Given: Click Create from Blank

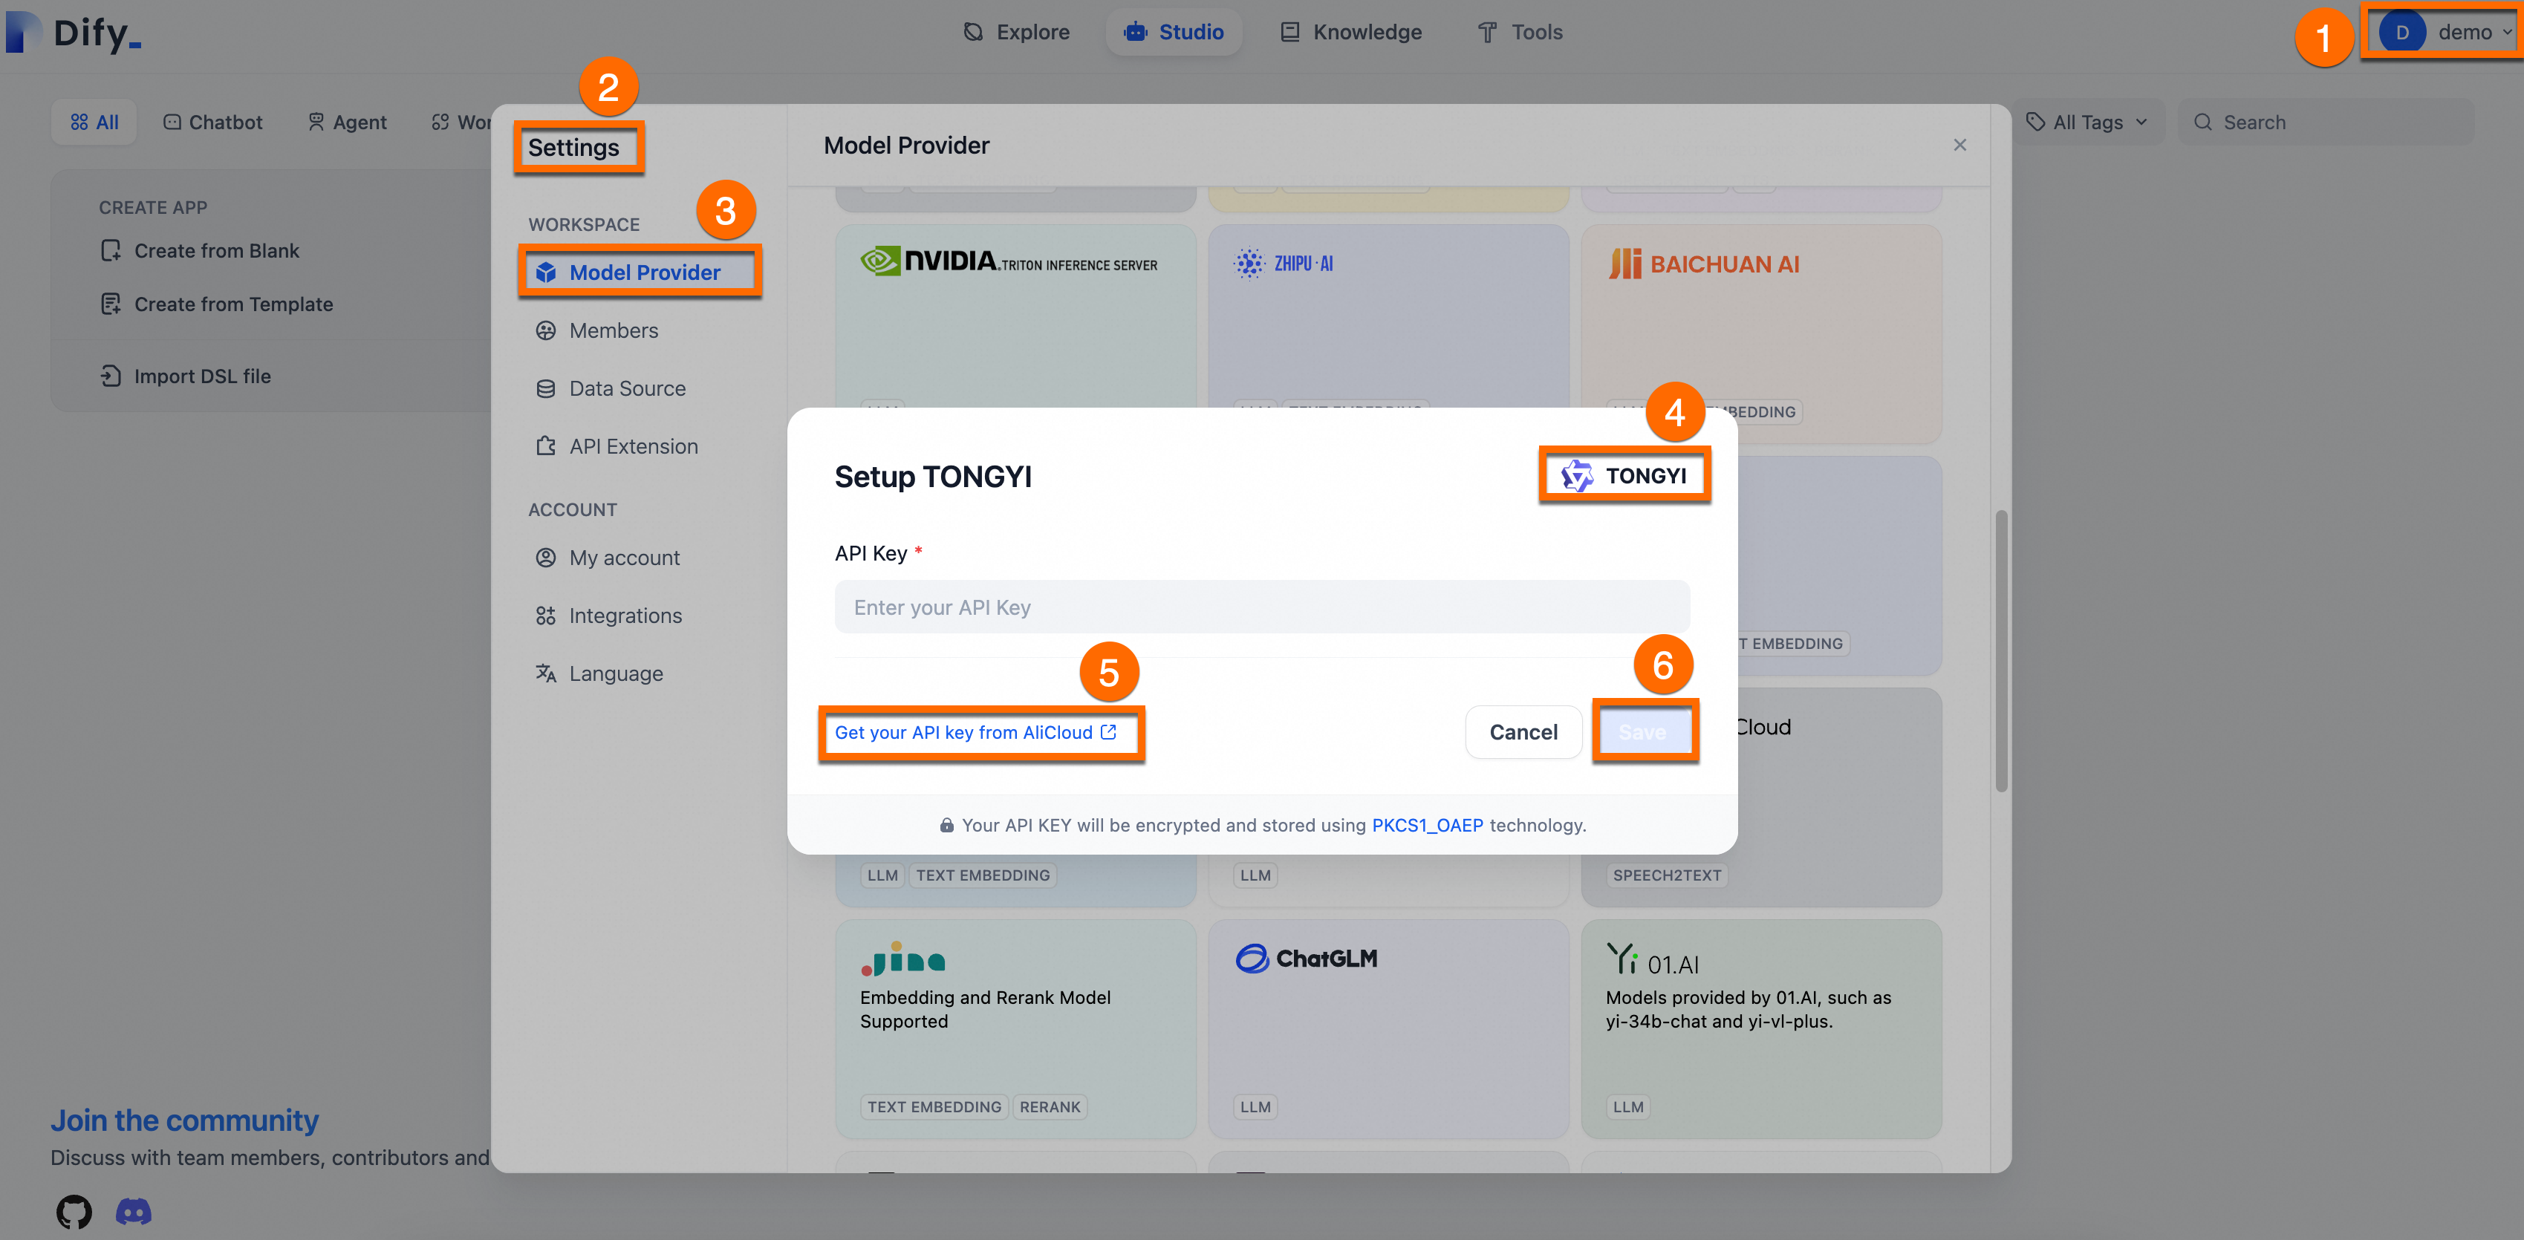Looking at the screenshot, I should point(200,251).
